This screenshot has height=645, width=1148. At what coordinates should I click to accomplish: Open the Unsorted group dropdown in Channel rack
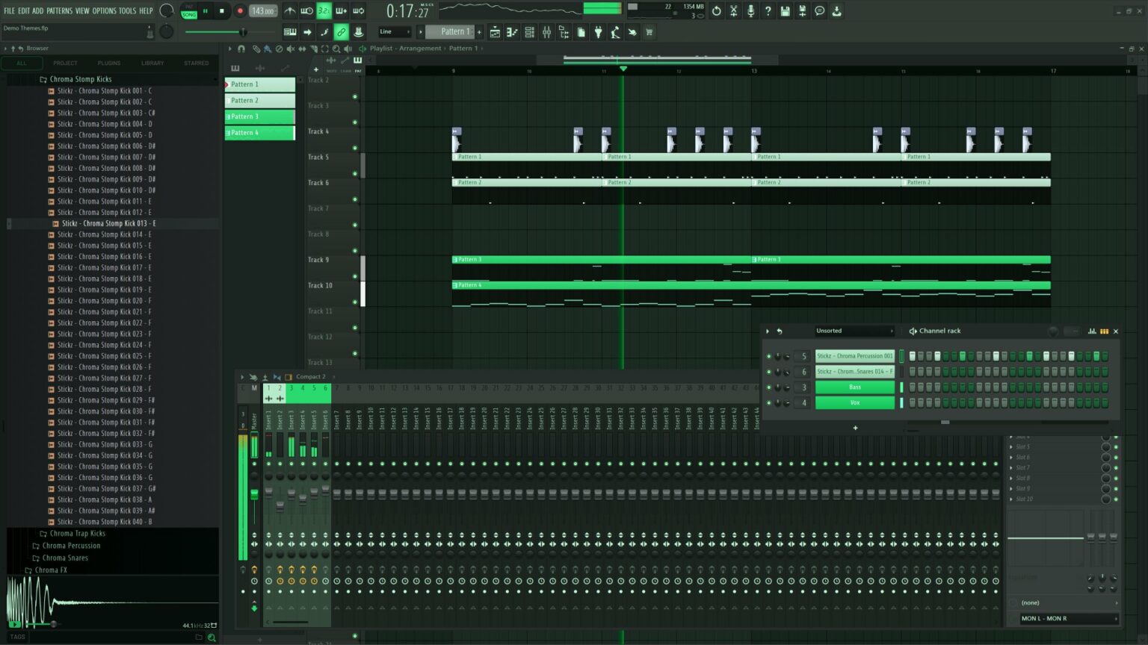[854, 331]
